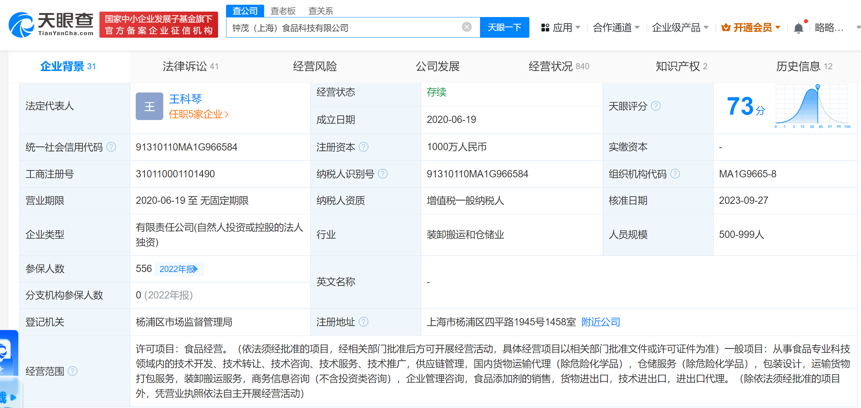Select the 查老板 search tab
Screen dimensions: 861x408
click(x=283, y=11)
